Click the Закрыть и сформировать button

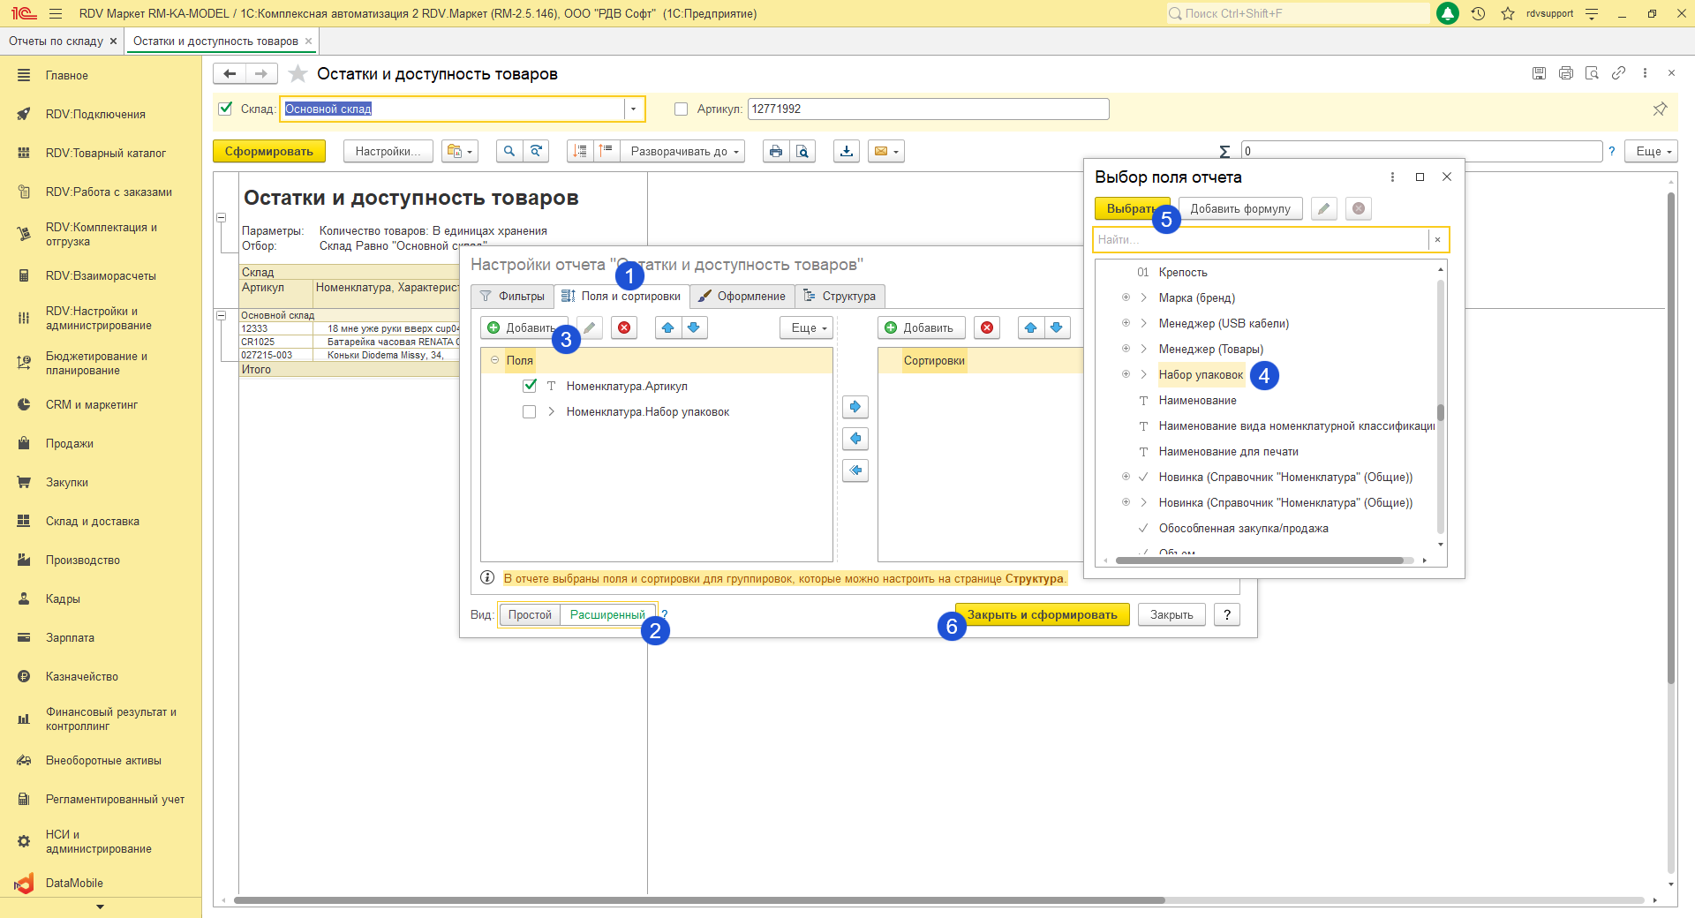pos(1042,614)
